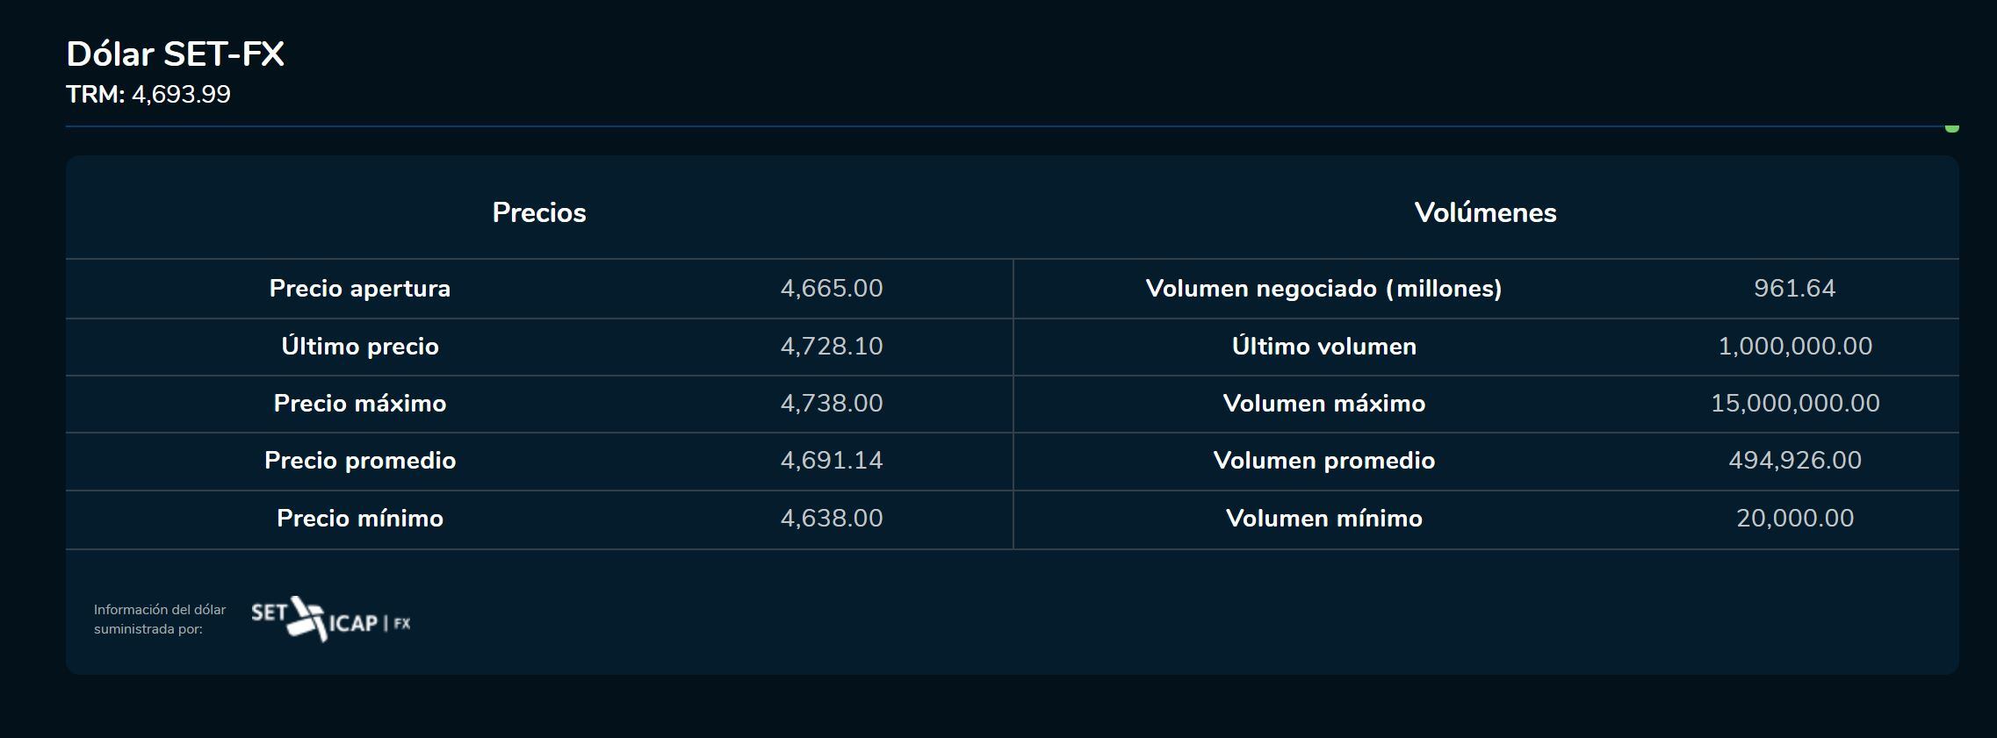Click the Dólar SET-FX heading

click(176, 54)
